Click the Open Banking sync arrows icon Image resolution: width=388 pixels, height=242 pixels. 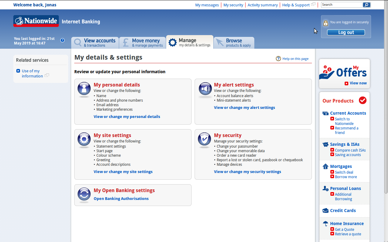[x=84, y=194]
